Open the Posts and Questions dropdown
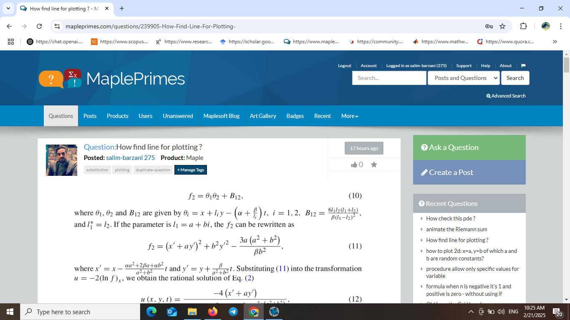This screenshot has height=320, width=570. pyautogui.click(x=464, y=78)
